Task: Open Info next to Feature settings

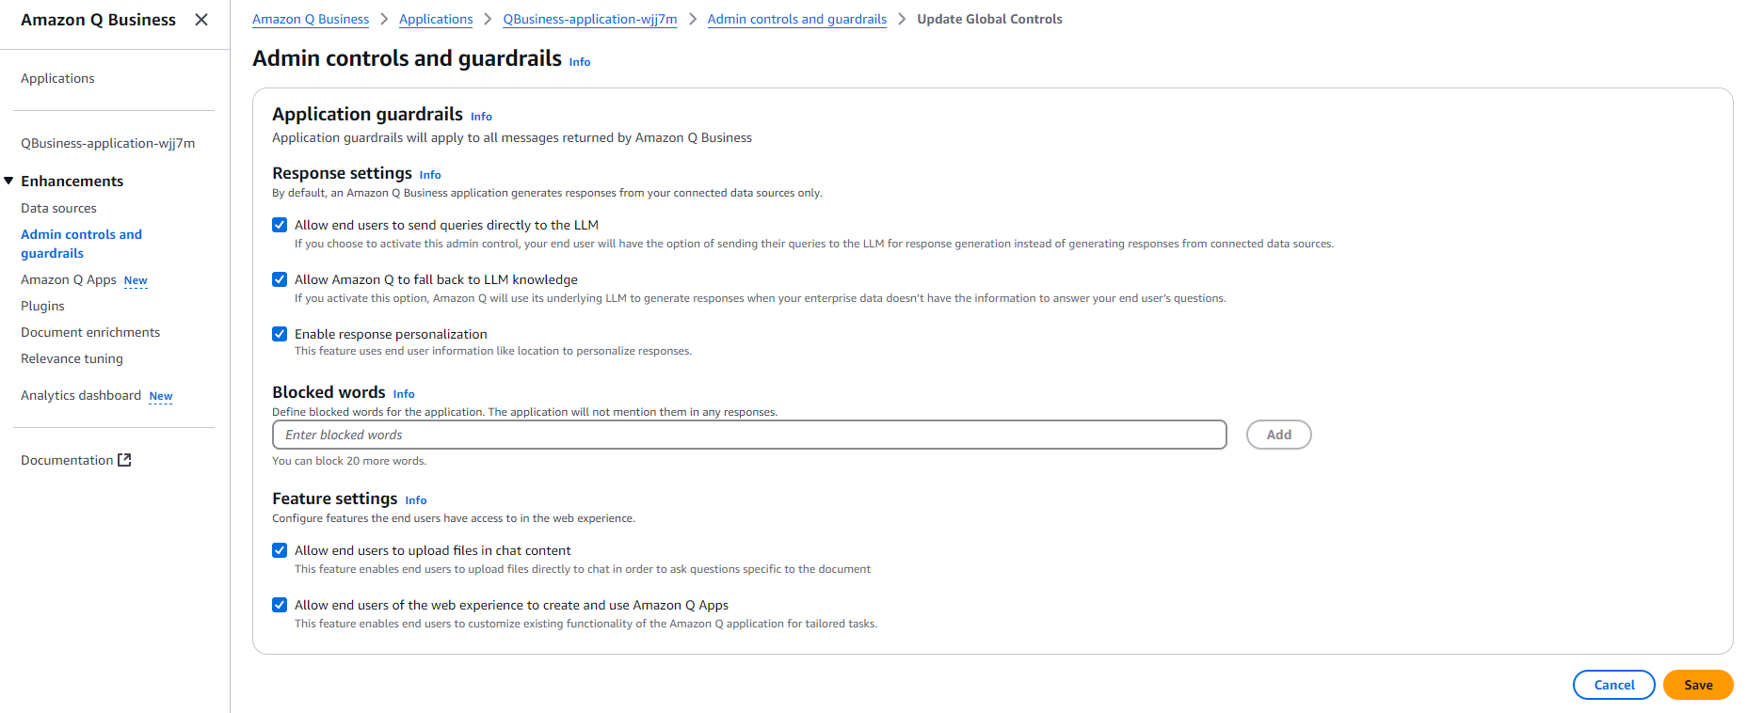Action: point(416,500)
